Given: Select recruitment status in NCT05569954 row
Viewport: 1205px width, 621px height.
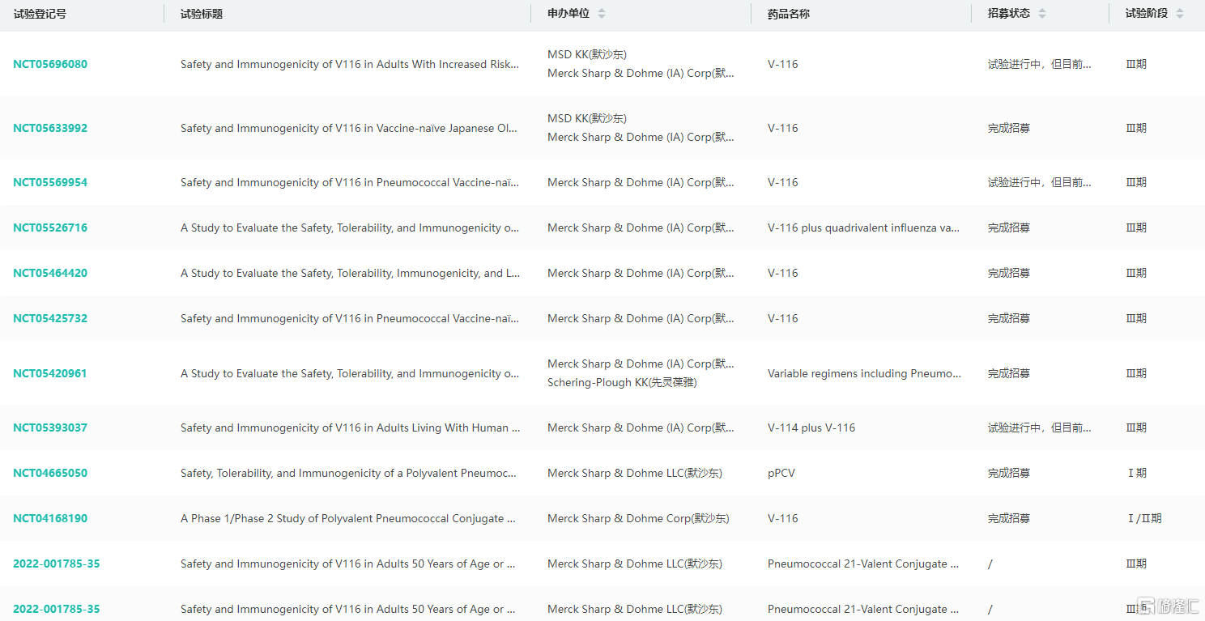Looking at the screenshot, I should (x=1040, y=182).
